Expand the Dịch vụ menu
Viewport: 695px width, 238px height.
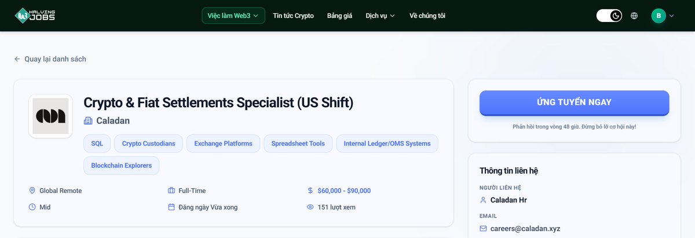click(380, 16)
